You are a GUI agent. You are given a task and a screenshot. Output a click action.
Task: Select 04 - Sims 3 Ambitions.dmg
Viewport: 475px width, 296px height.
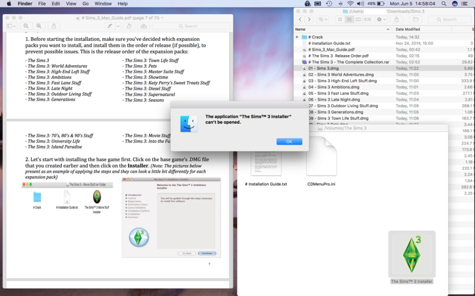[x=384, y=87]
